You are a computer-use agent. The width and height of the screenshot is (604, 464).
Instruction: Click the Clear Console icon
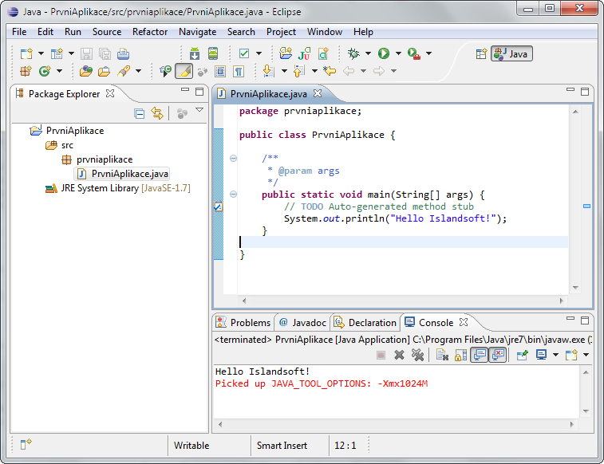(442, 355)
